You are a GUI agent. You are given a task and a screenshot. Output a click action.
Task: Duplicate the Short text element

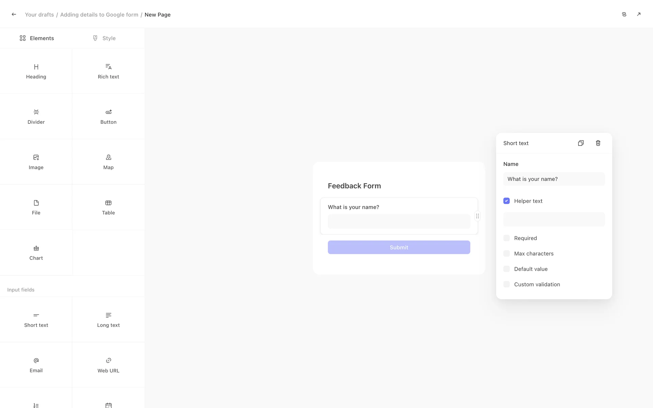(581, 143)
